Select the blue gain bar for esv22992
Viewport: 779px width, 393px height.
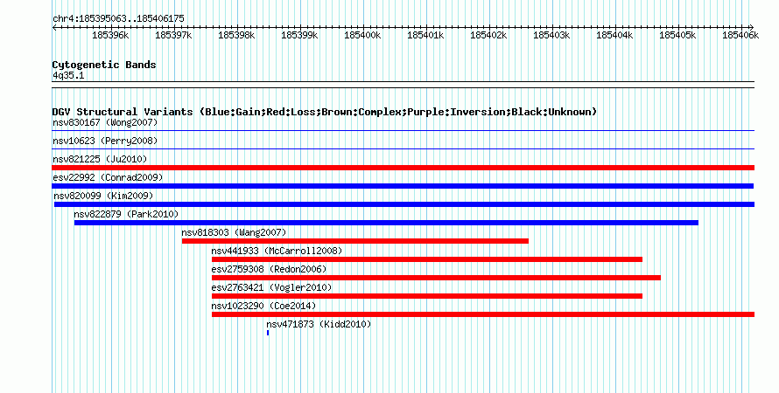(403, 186)
